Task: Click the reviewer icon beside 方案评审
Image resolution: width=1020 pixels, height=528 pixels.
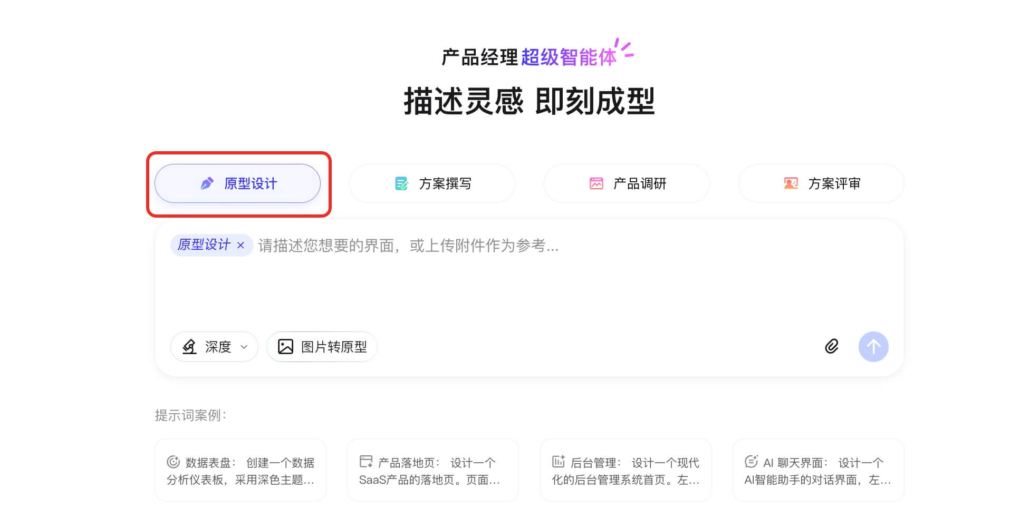Action: tap(790, 183)
